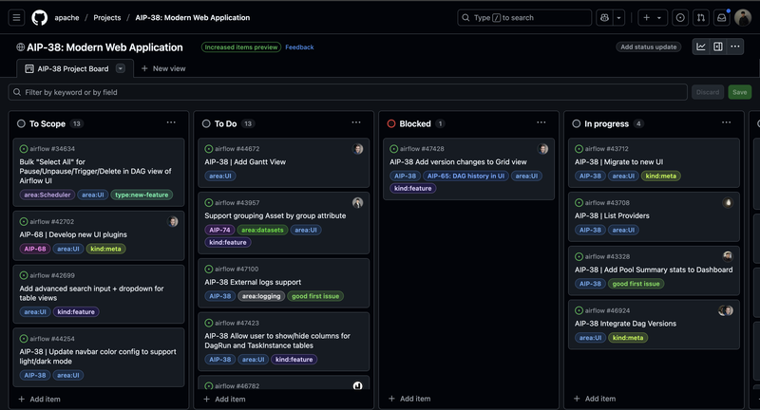Open card AIP-38 Add version changes to Grid view
The image size is (760, 410).
tap(458, 162)
